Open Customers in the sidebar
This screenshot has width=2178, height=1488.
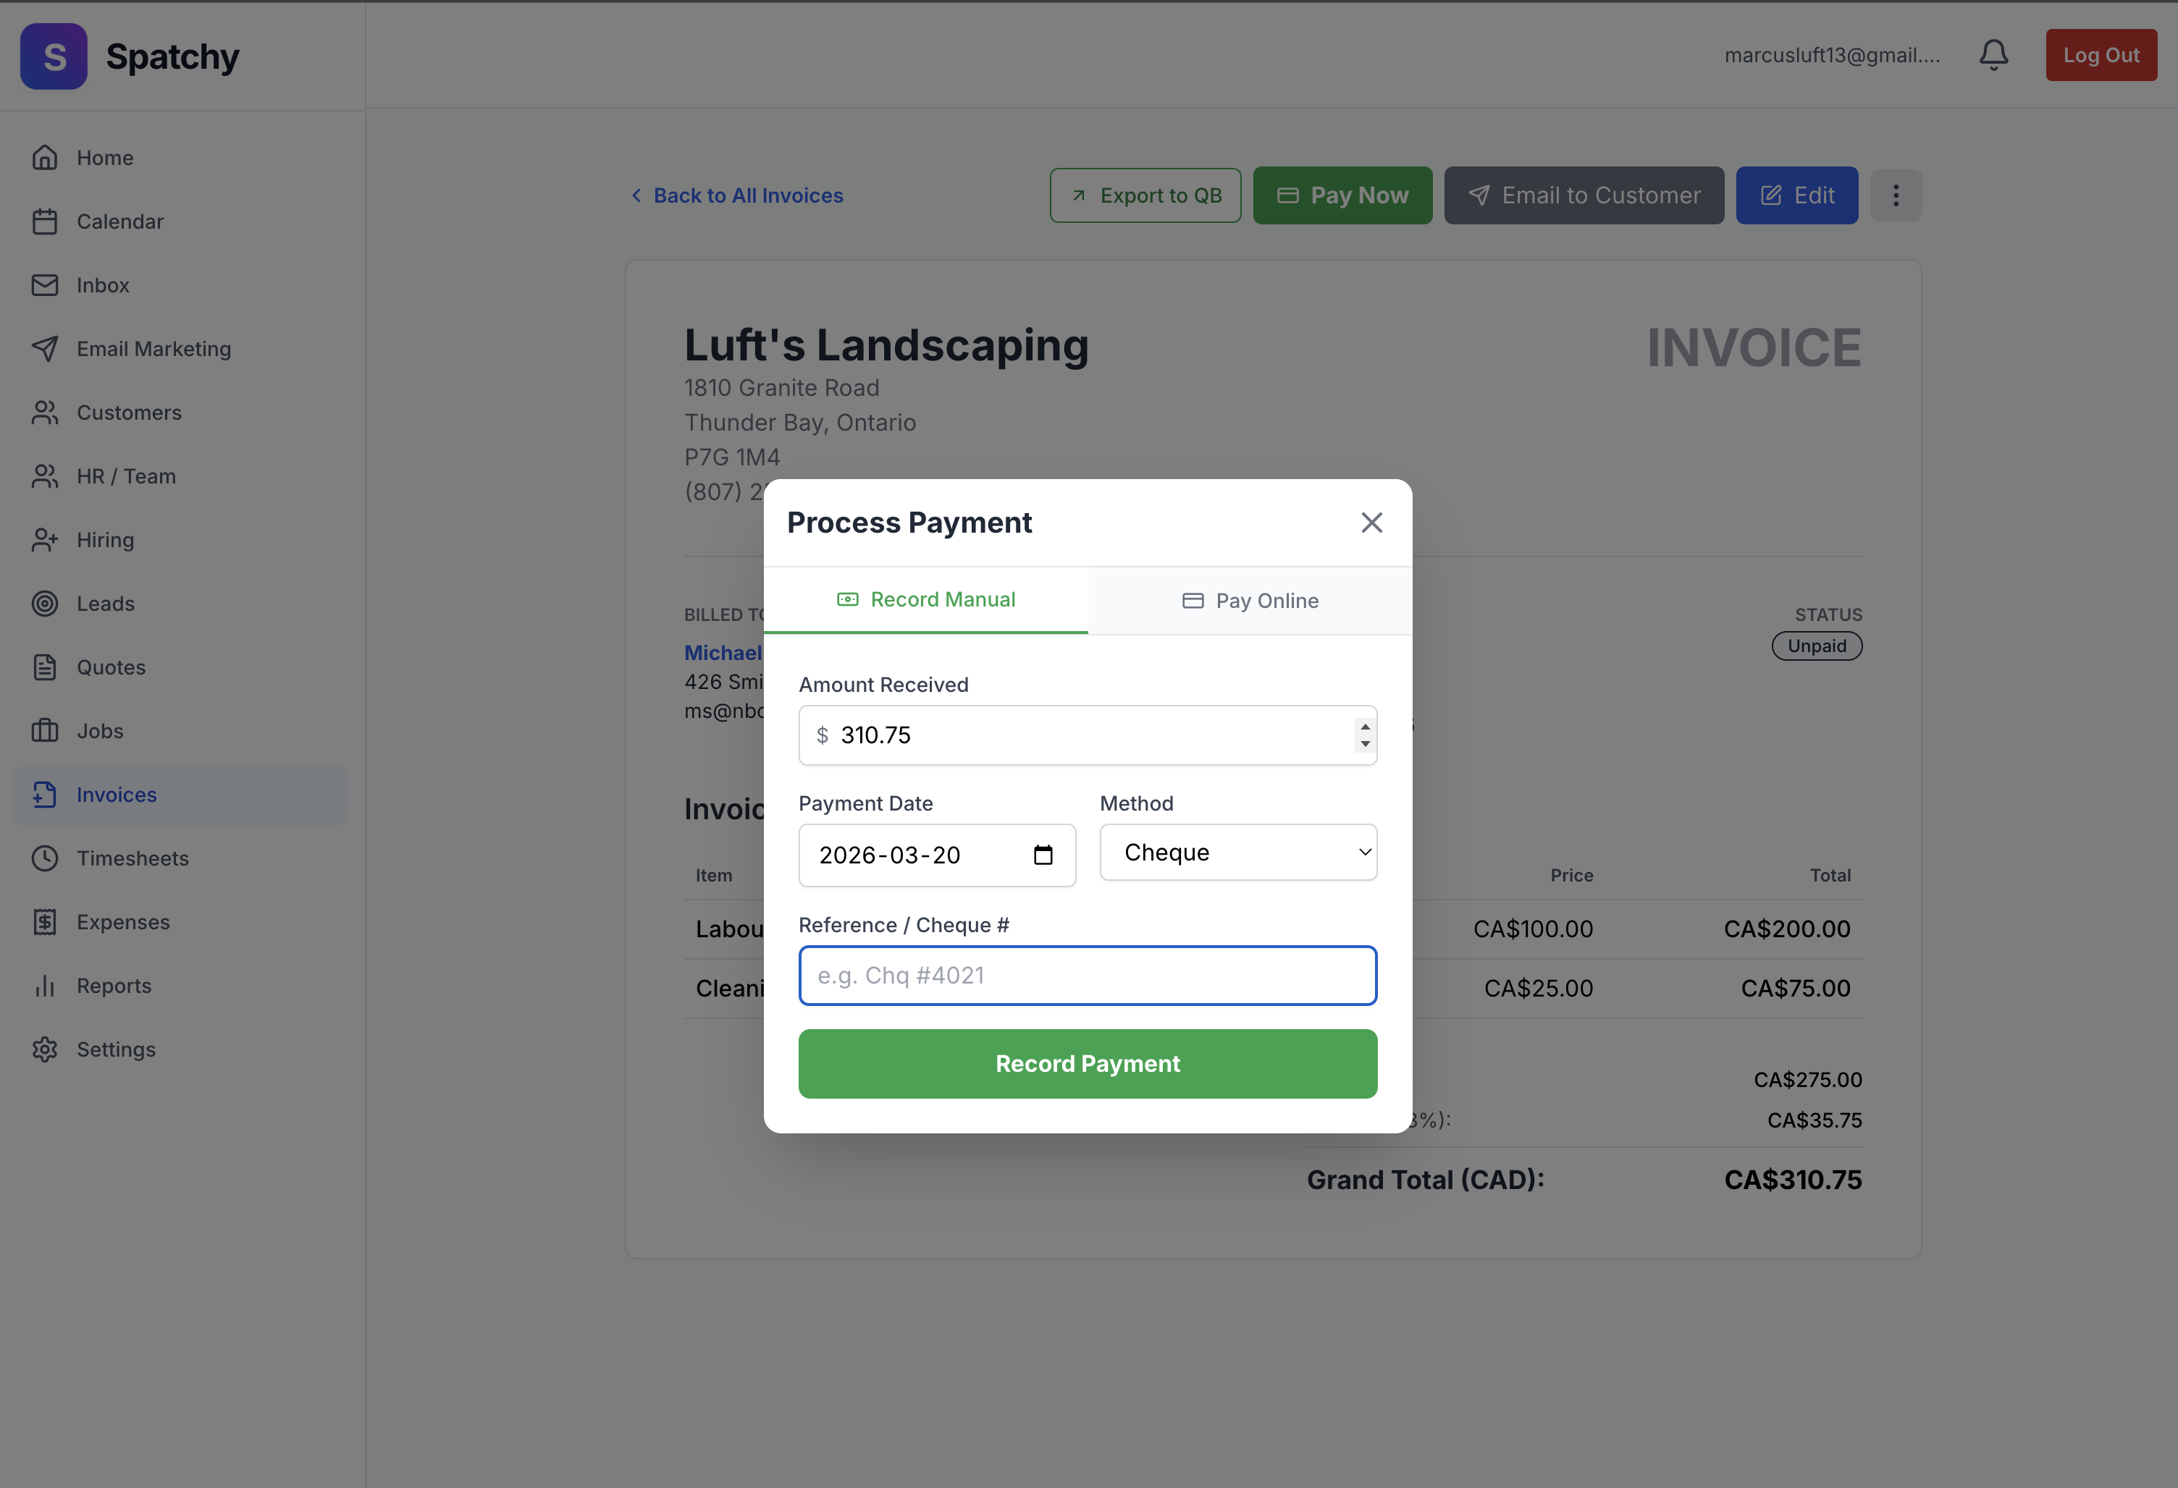point(180,413)
